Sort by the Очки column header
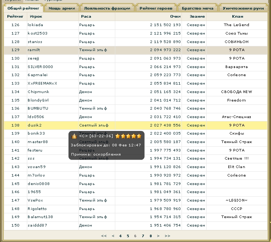 175,17
